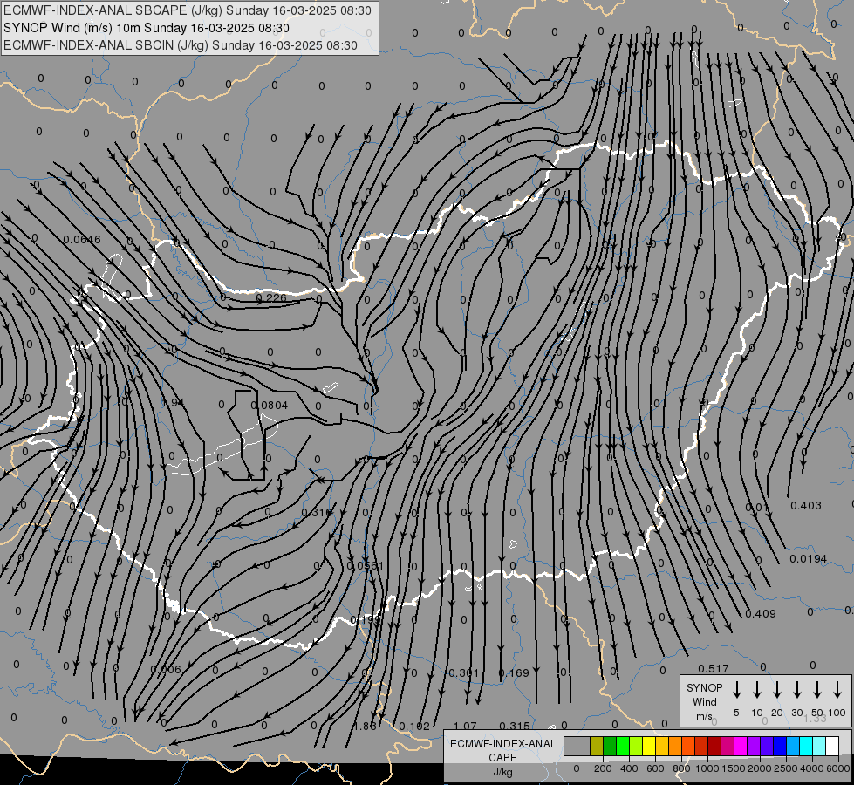Pick the bright magenta CAPE legend swatch
Viewport: 854px width, 785px height.
pos(741,746)
